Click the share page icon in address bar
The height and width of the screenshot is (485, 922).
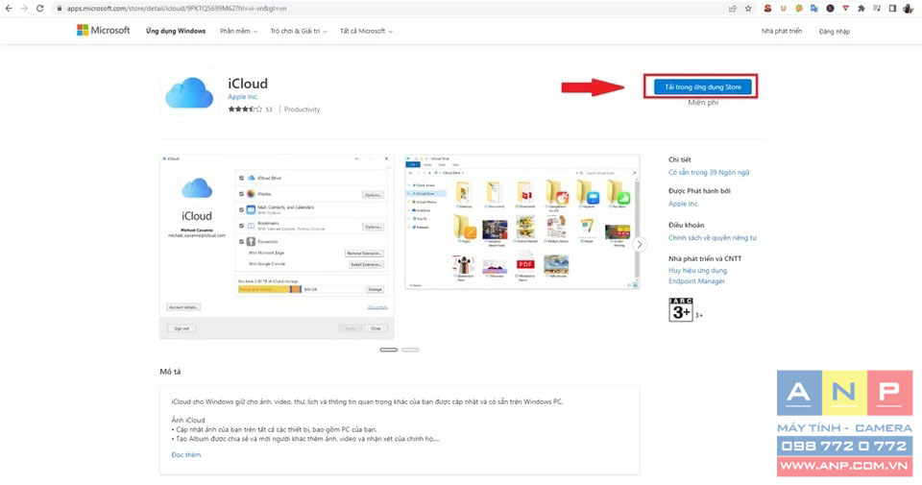coord(732,9)
